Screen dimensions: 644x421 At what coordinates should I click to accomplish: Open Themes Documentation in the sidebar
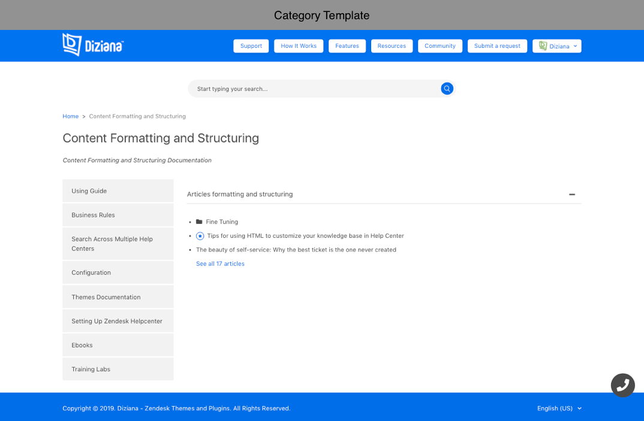tap(118, 297)
